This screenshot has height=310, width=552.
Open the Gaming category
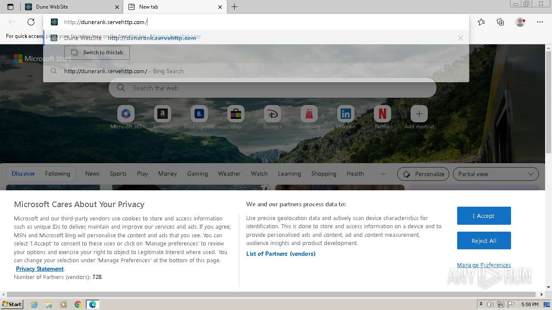(198, 174)
